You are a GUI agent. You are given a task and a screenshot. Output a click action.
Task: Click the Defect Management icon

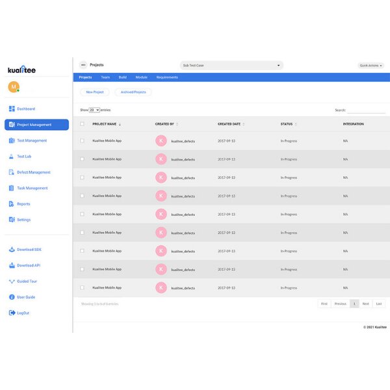12,172
